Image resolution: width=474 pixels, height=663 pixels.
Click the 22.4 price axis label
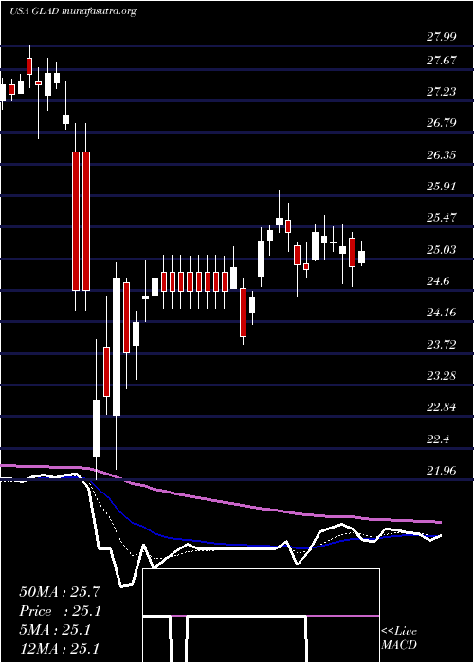(x=438, y=439)
